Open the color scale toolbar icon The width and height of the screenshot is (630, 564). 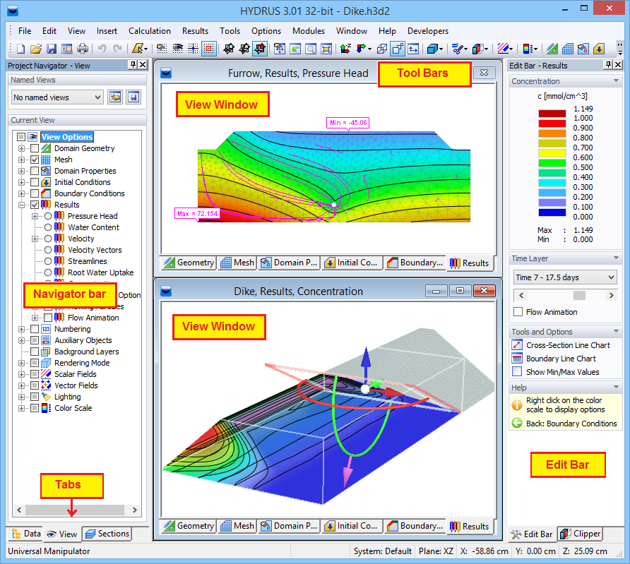[530, 49]
